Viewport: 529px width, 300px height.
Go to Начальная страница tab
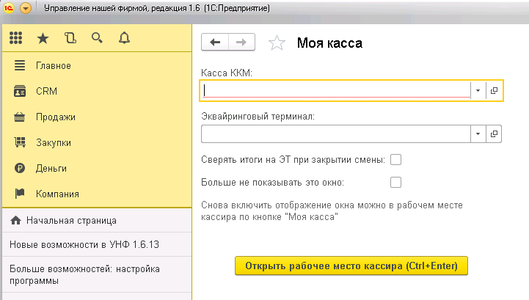coord(97,220)
